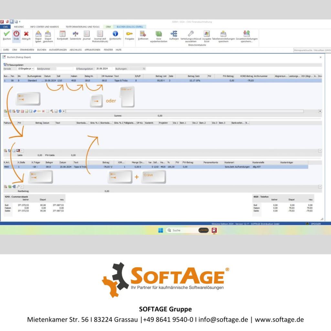This screenshot has width=331, height=331.
Task: Show Konteninfo account information
Action: click(115, 35)
